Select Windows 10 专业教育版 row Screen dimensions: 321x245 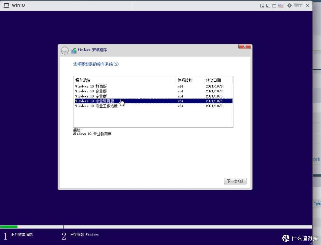(153, 101)
